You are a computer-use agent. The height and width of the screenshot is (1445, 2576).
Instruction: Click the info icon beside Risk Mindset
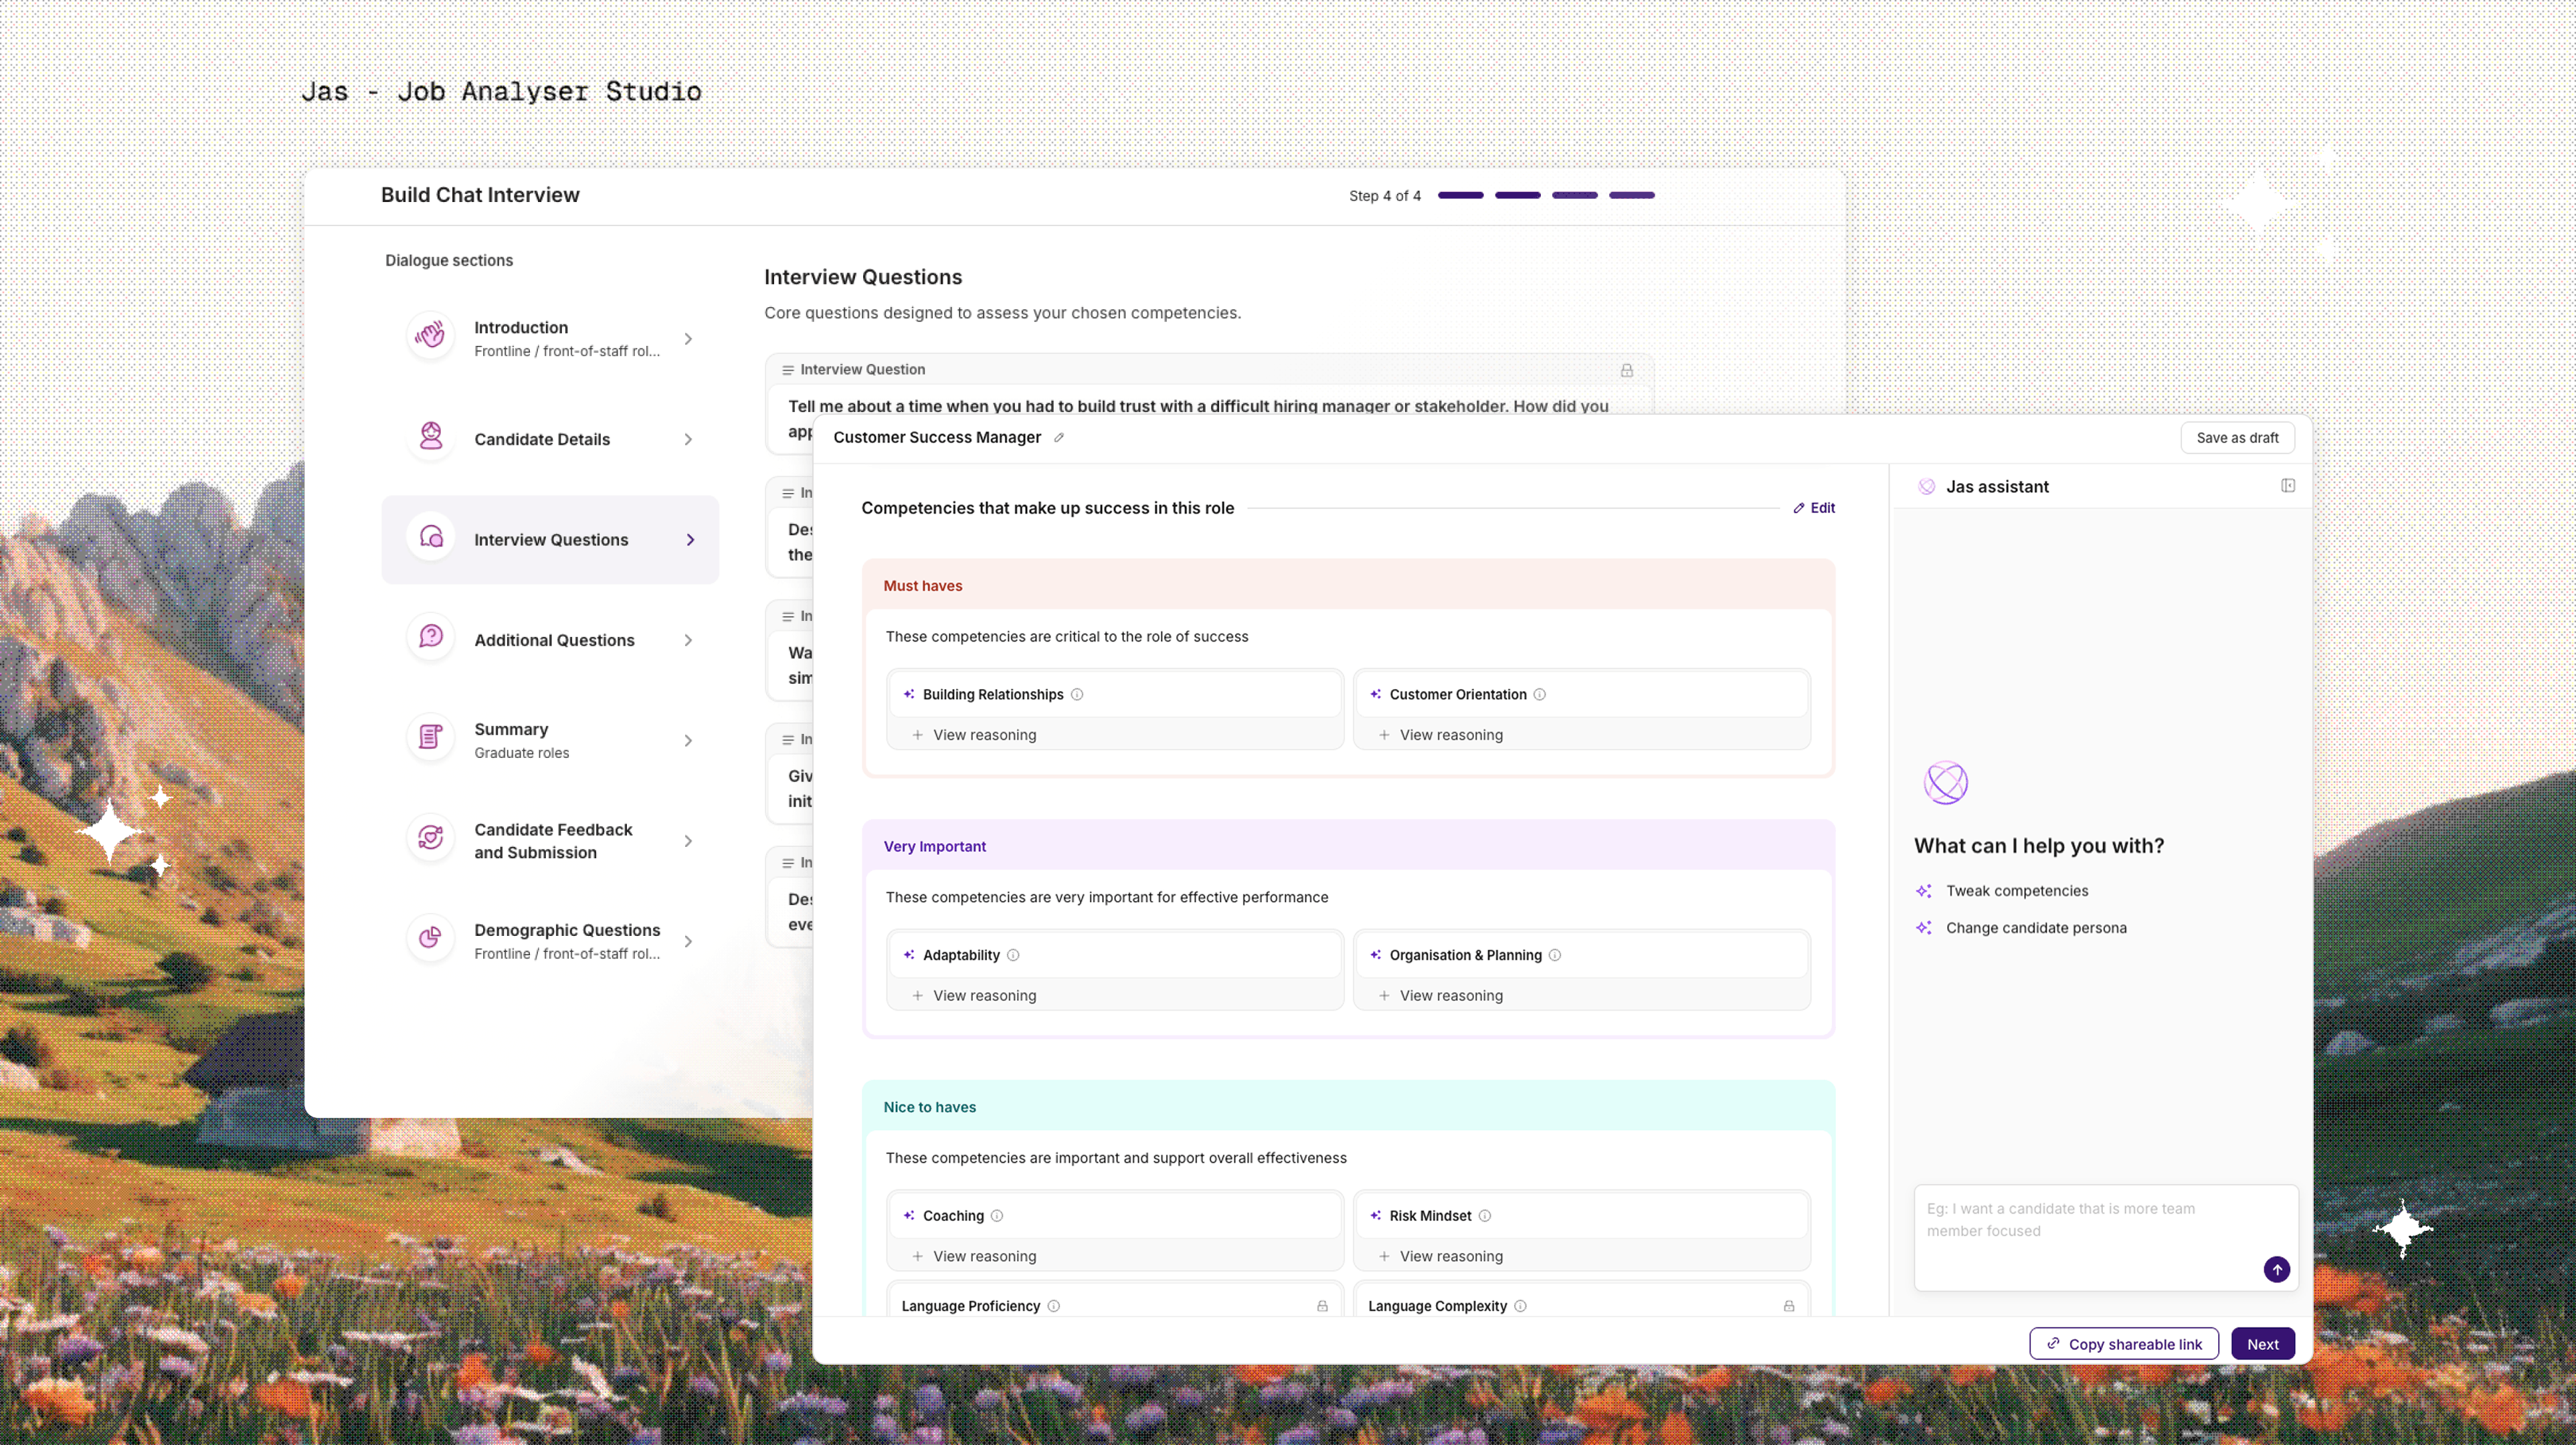pyautogui.click(x=1485, y=1216)
